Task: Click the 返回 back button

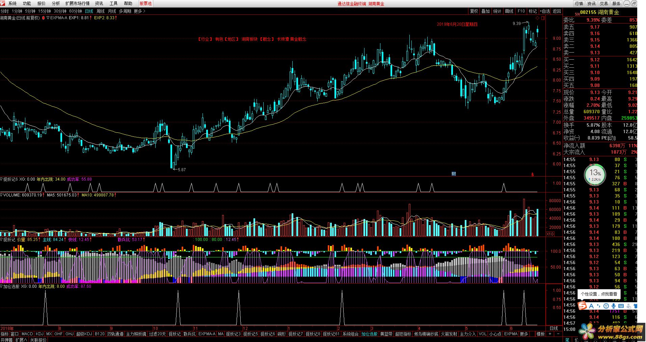Action: point(557,11)
